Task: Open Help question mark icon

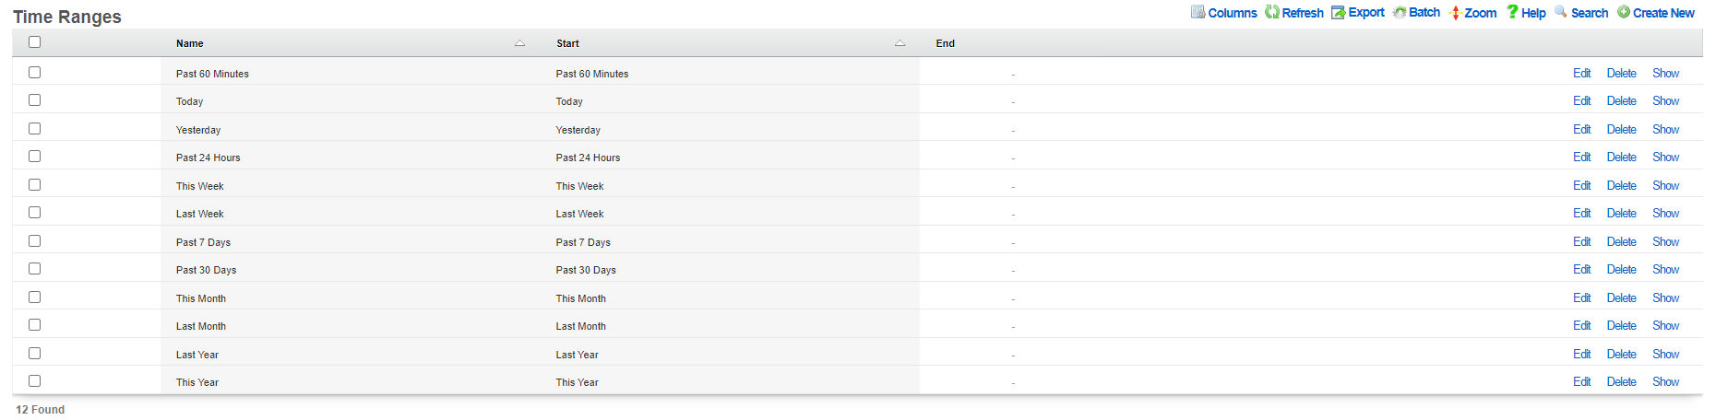Action: click(1512, 12)
